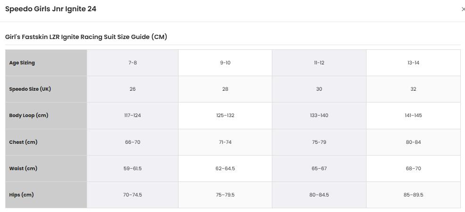Click Speedo size 28 cell
The image size is (465, 212).
coord(225,89)
